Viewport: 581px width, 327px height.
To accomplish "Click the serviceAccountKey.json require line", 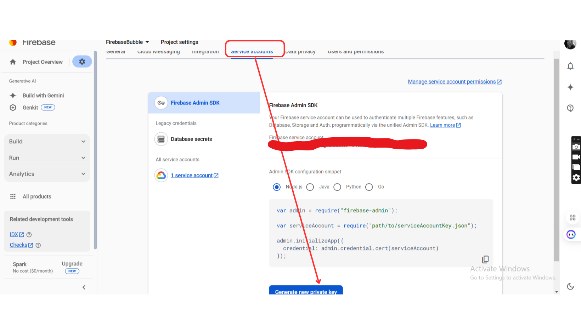I will [377, 226].
